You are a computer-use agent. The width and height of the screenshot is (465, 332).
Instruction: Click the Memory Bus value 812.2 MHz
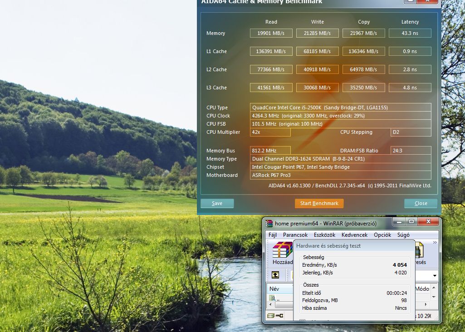(x=270, y=151)
